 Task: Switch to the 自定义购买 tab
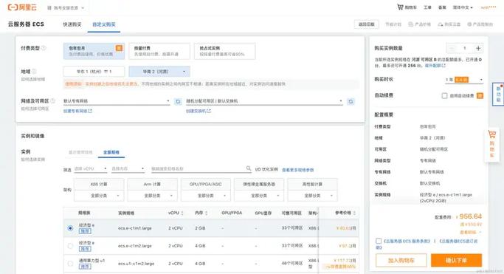[104, 24]
